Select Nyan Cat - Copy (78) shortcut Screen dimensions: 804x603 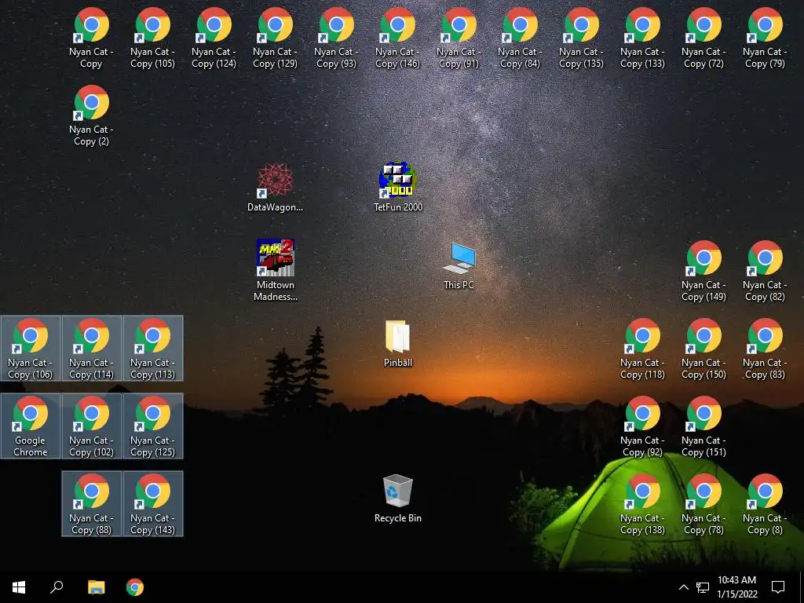coord(704,505)
